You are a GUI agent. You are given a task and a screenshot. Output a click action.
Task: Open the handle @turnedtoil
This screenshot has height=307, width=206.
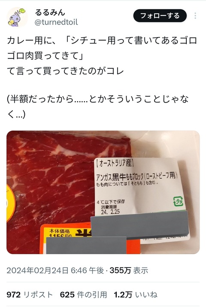pyautogui.click(x=56, y=22)
